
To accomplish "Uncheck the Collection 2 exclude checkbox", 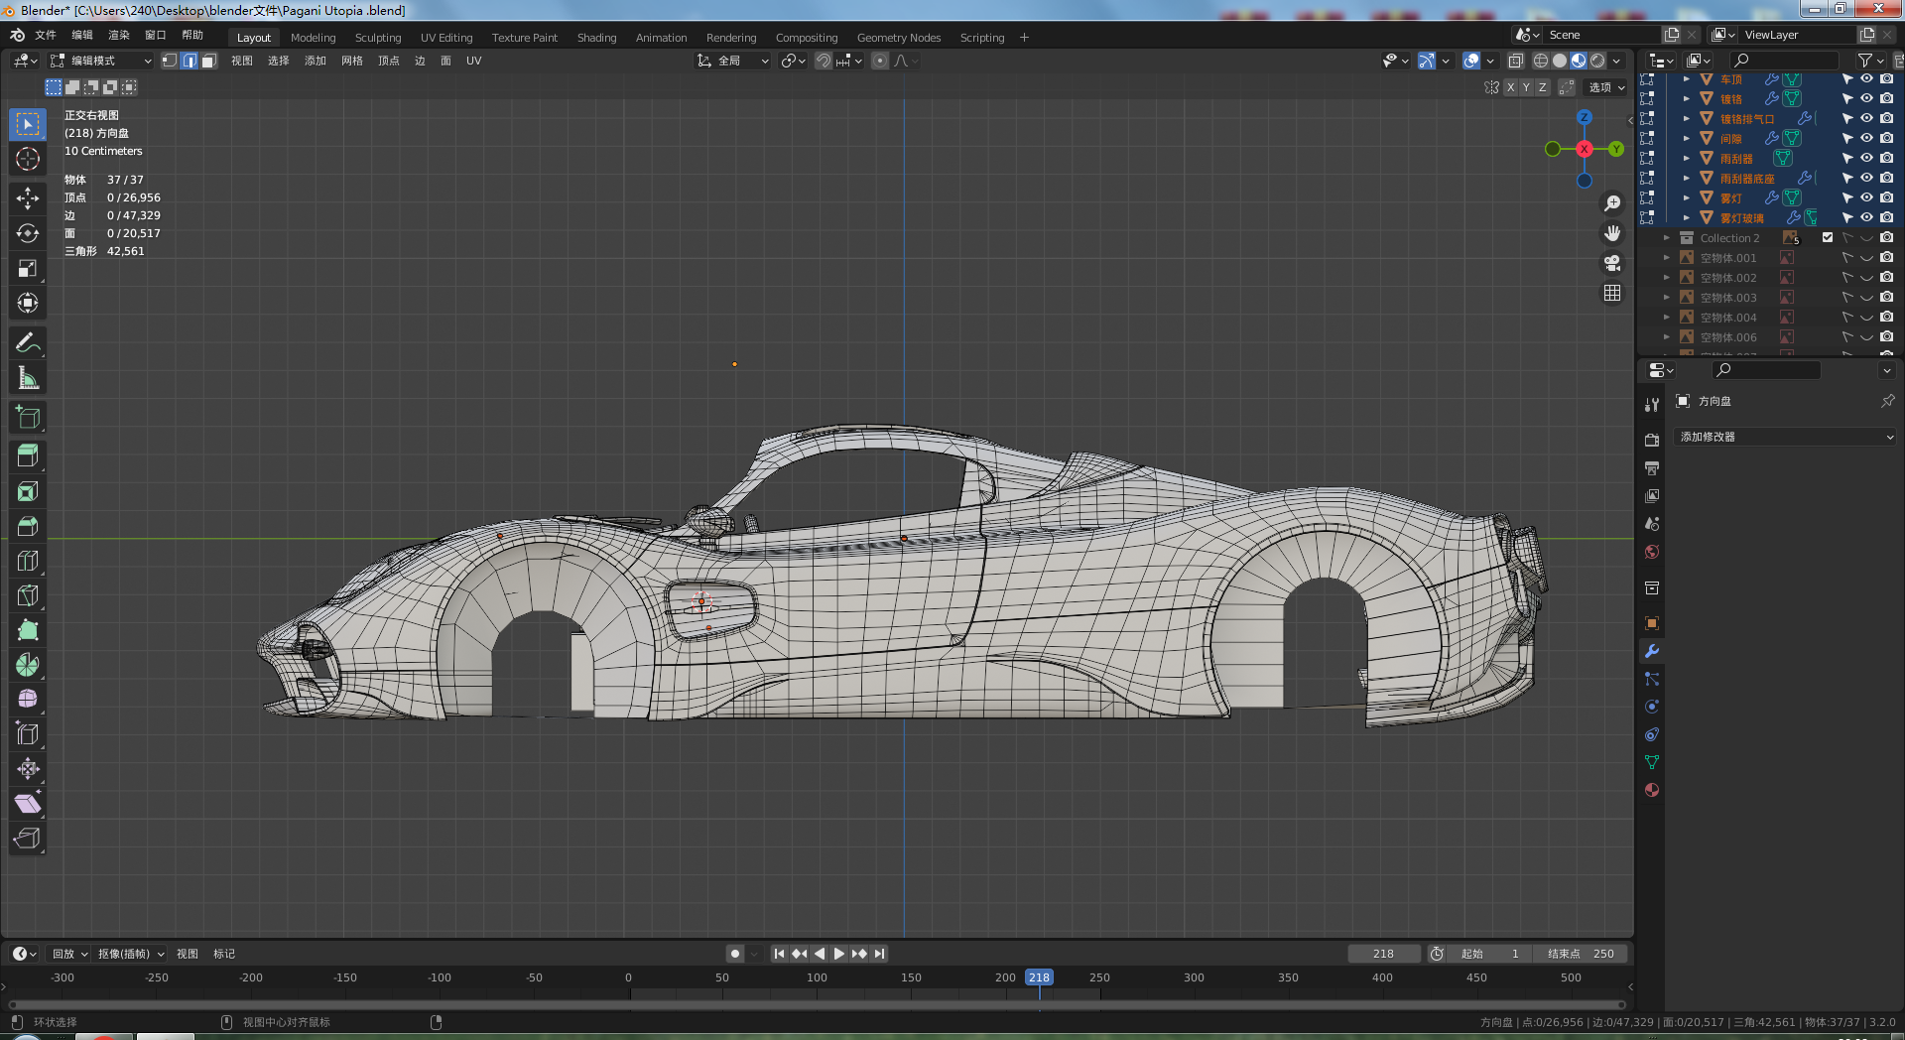I will 1828,237.
